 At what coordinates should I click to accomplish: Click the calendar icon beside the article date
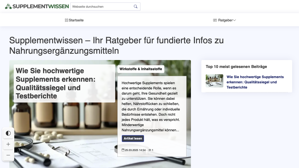coord(123,150)
